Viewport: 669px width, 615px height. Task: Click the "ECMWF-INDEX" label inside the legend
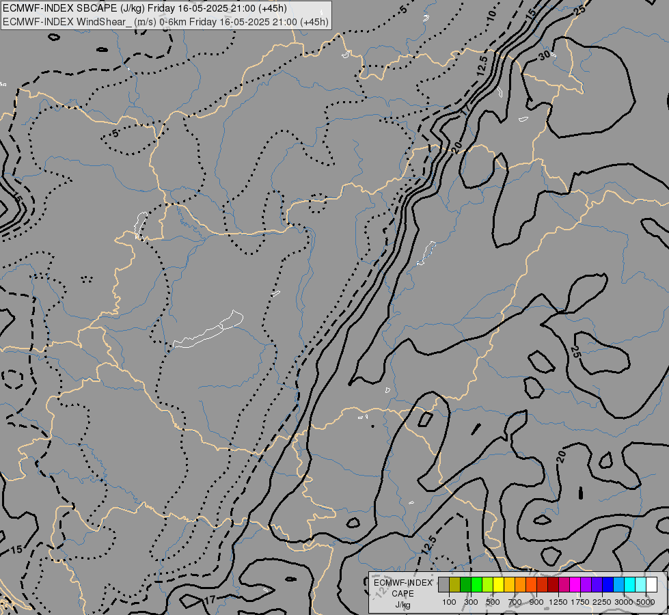pos(402,583)
